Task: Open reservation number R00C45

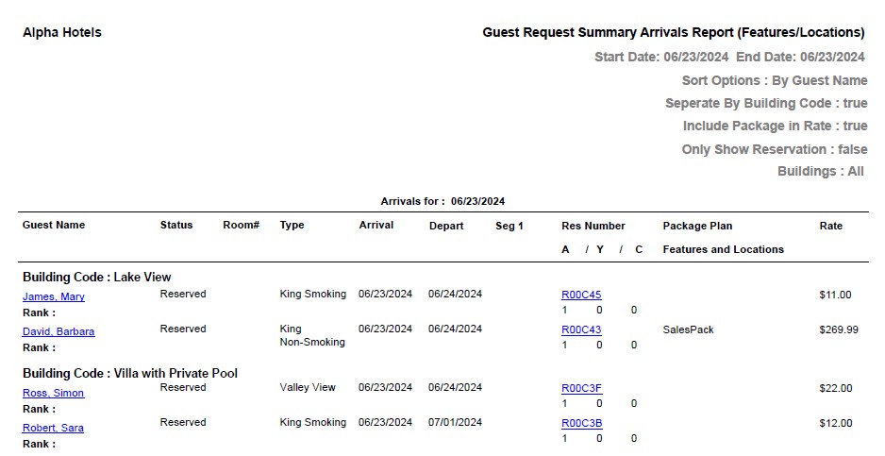Action: click(581, 295)
